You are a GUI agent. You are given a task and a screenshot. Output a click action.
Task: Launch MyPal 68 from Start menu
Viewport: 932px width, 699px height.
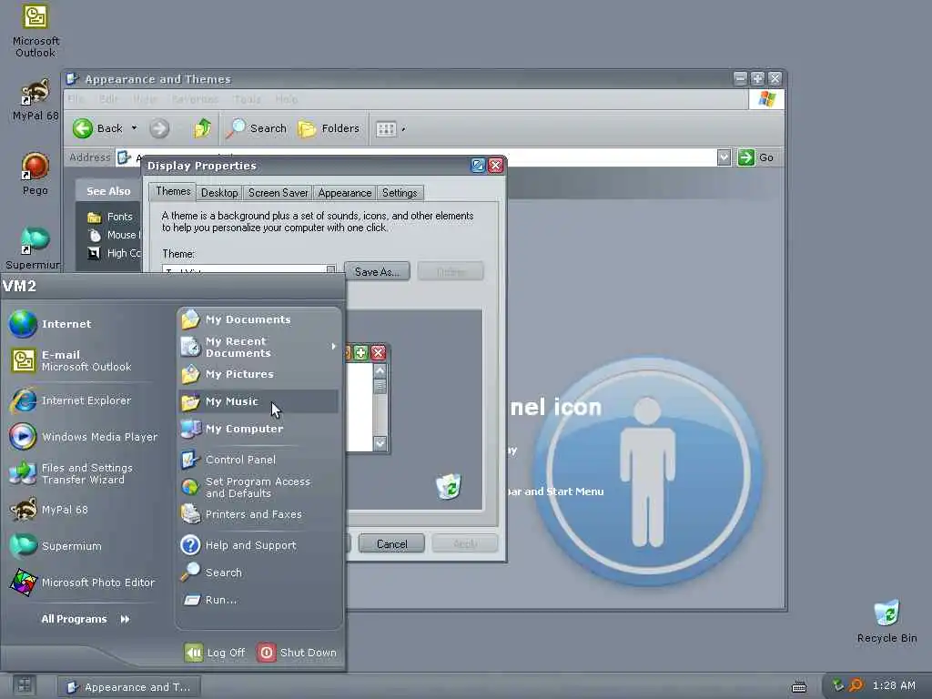49,510
